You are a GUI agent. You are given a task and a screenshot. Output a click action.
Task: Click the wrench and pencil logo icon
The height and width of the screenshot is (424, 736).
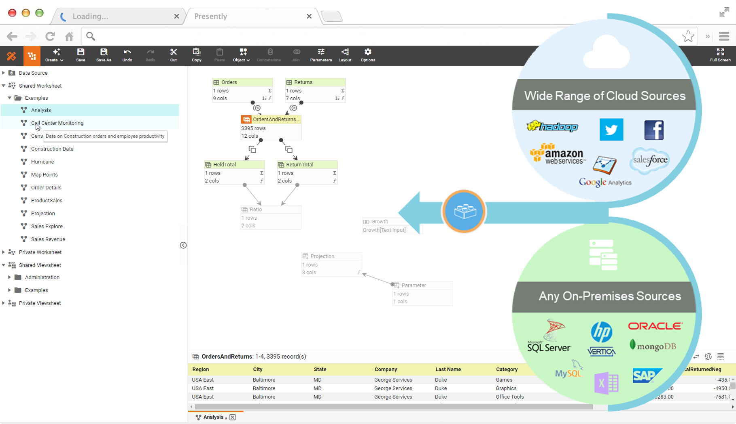11,56
